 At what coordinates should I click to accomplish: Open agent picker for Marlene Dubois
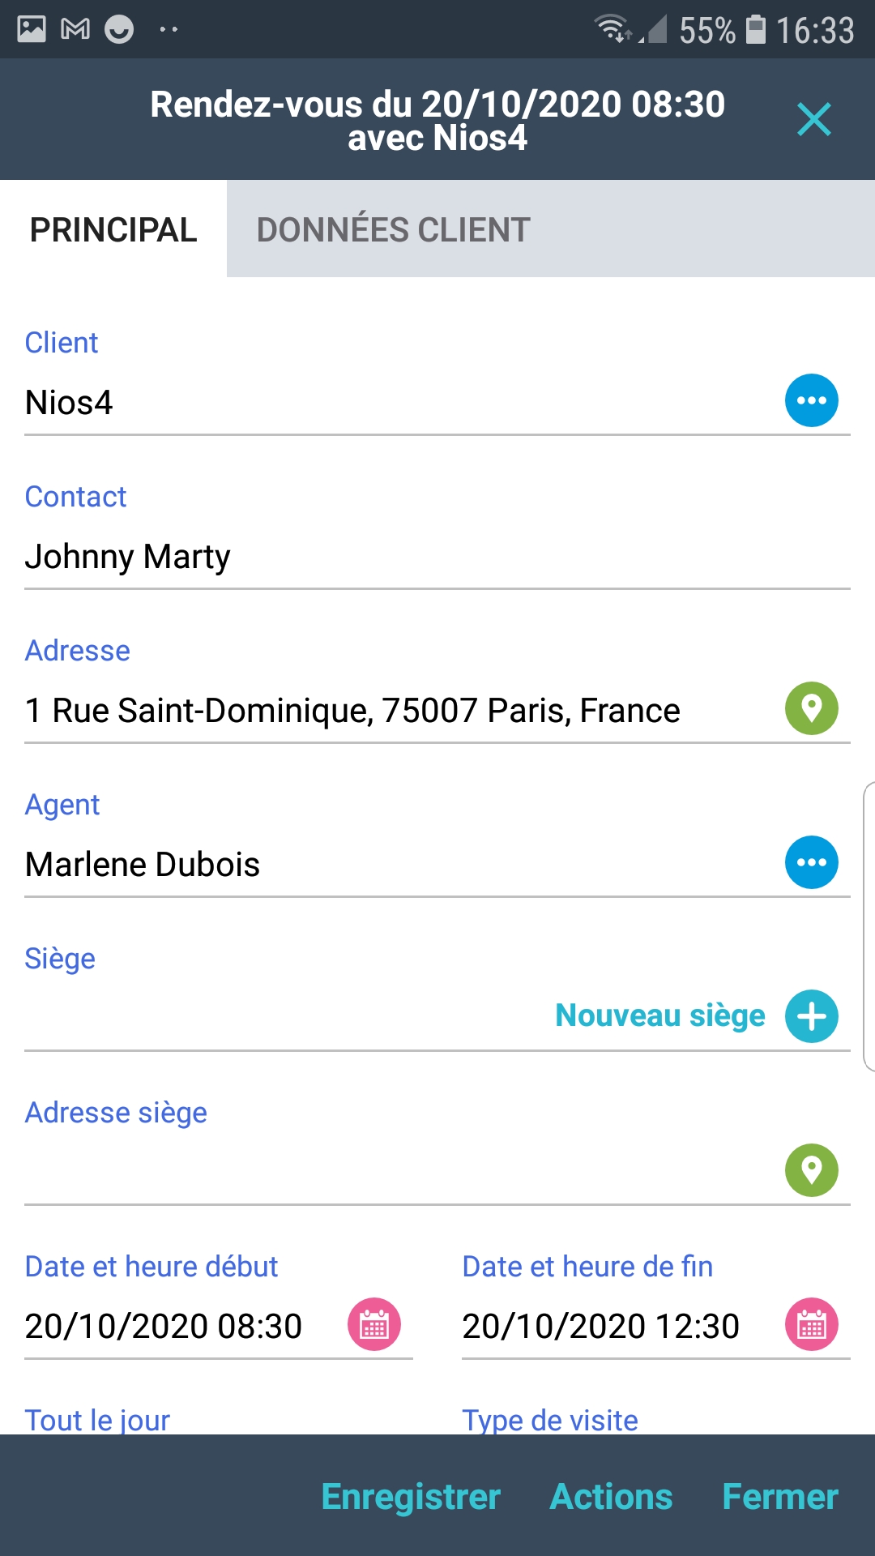pyautogui.click(x=811, y=862)
